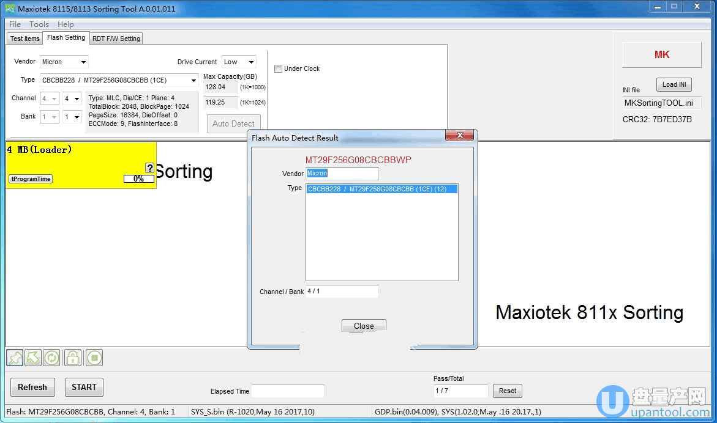The image size is (717, 423).
Task: Click the green pushpin icon
Action: tap(15, 358)
